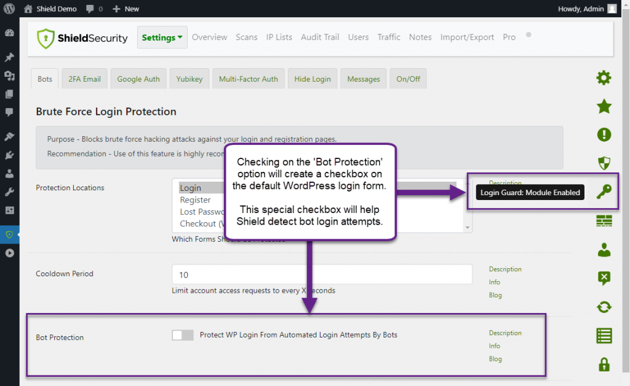Click the ShieldSecurity logo
Image resolution: width=630 pixels, height=386 pixels.
pyautogui.click(x=82, y=38)
